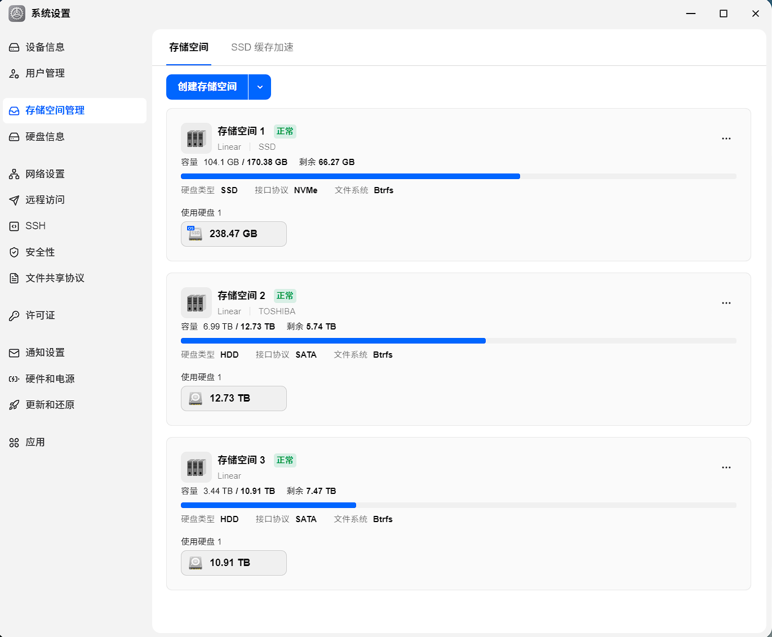
Task: Open 网络设置 in the sidebar
Action: (x=74, y=174)
